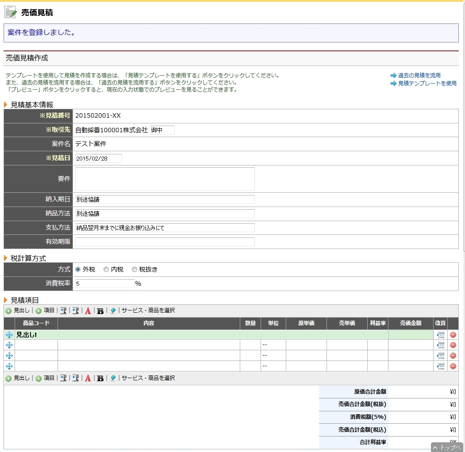Click the 売単価 column header
Screen dimensions: 465x452
347,323
